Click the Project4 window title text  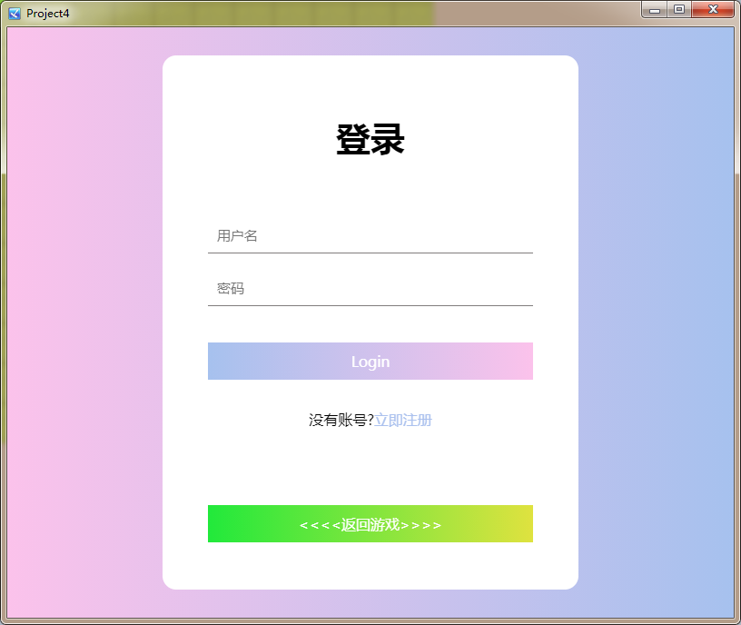[x=48, y=14]
